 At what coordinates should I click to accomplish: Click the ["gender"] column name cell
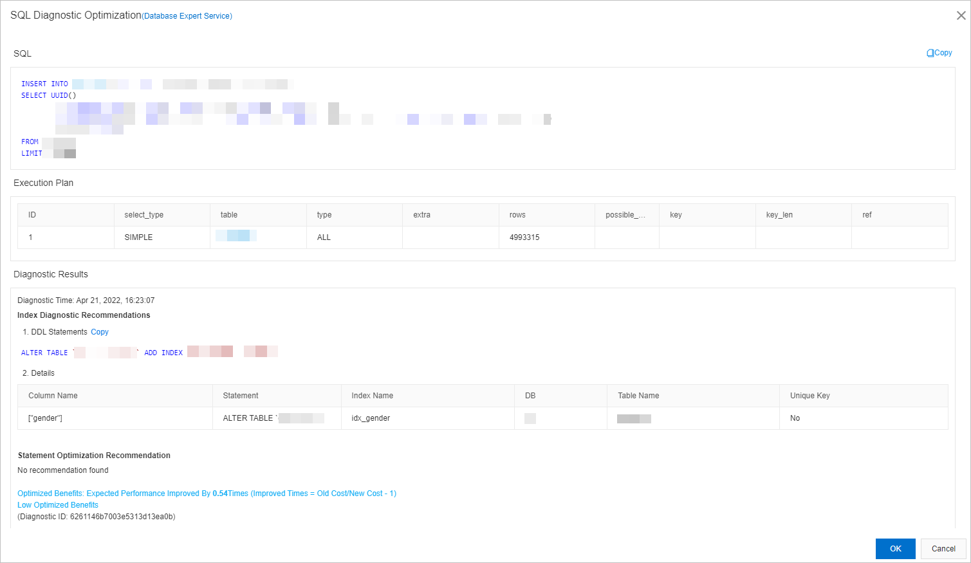[115, 418]
